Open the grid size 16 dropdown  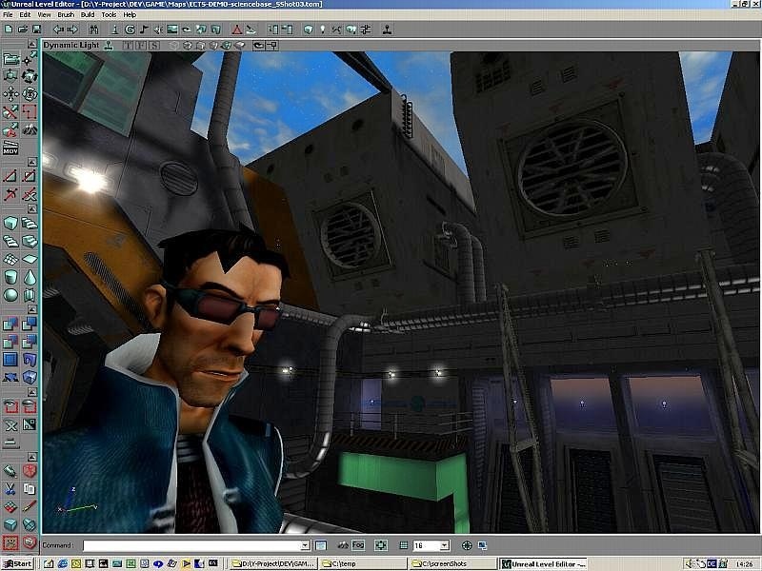[444, 545]
